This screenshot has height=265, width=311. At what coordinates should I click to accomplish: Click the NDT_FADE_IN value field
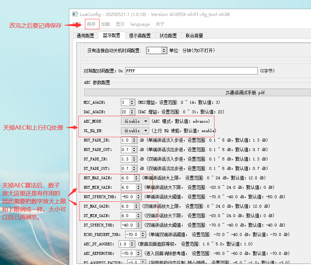pos(126,140)
